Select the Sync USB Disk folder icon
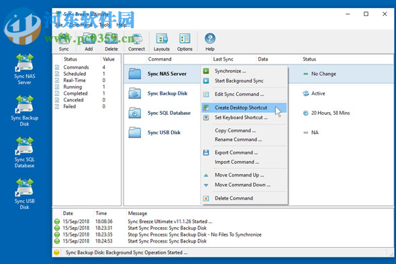This screenshot has height=264, width=396. (135, 132)
